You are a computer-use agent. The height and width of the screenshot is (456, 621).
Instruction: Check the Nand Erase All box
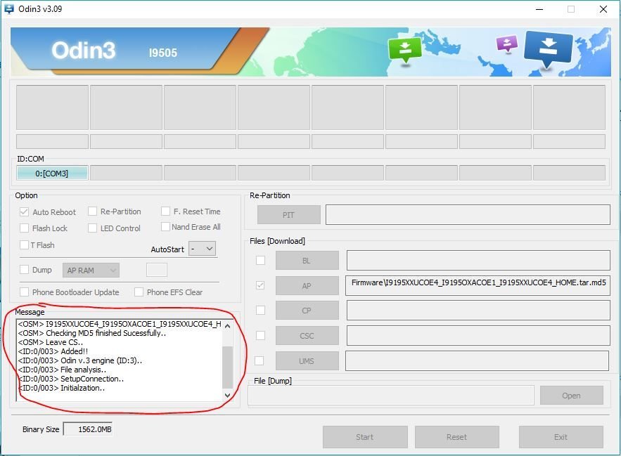165,227
